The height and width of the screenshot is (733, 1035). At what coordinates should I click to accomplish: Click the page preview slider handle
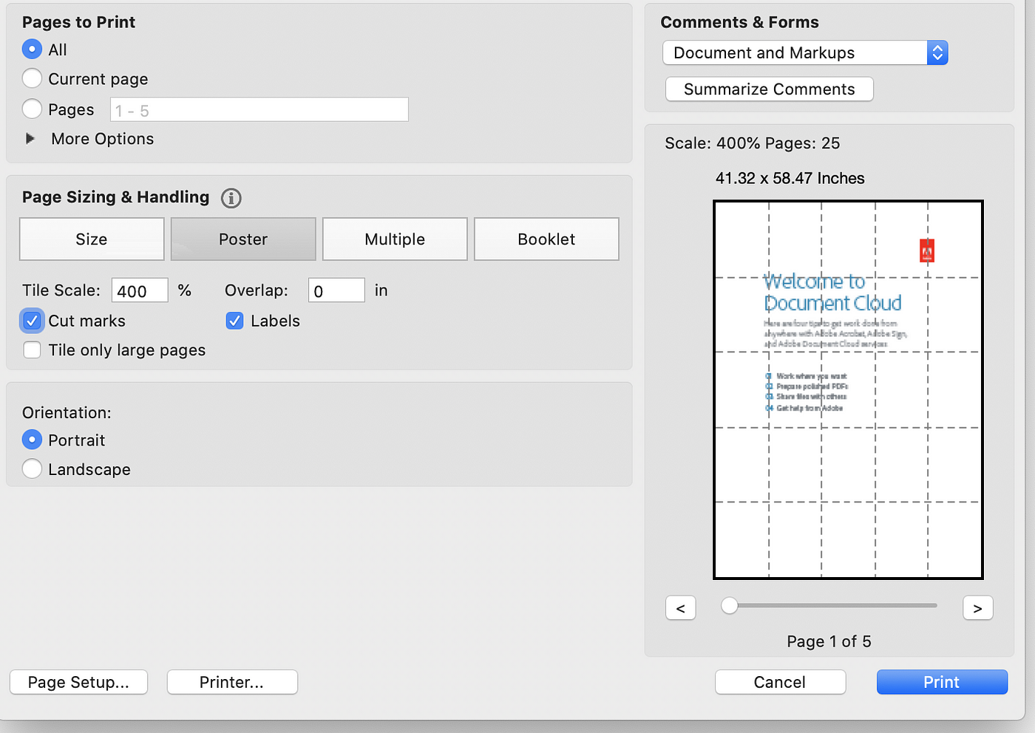click(730, 606)
